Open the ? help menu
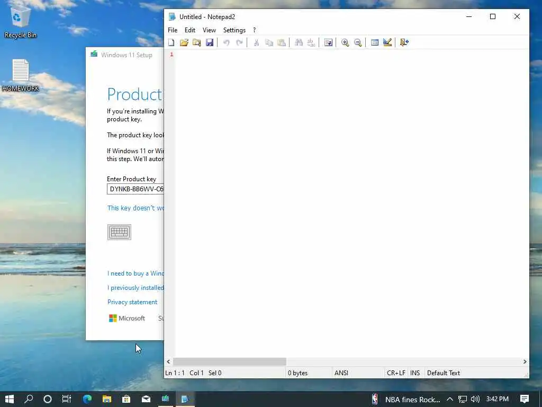This screenshot has height=407, width=542. [255, 30]
